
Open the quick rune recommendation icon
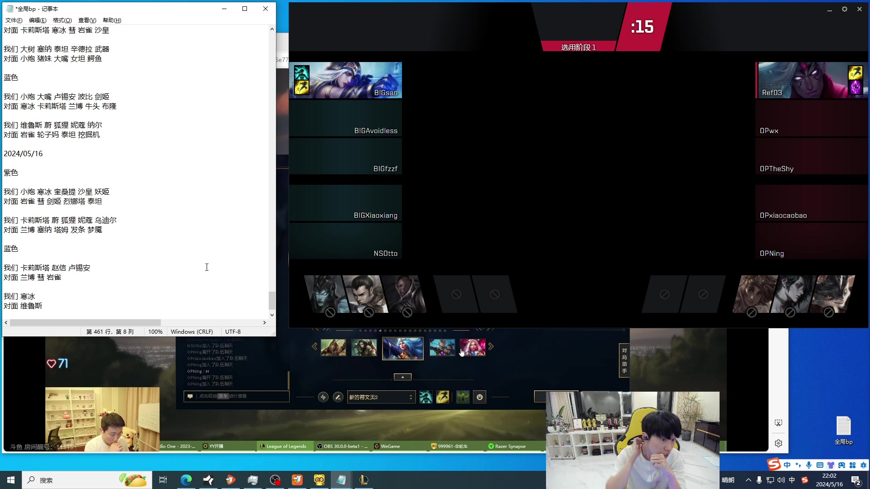(323, 397)
